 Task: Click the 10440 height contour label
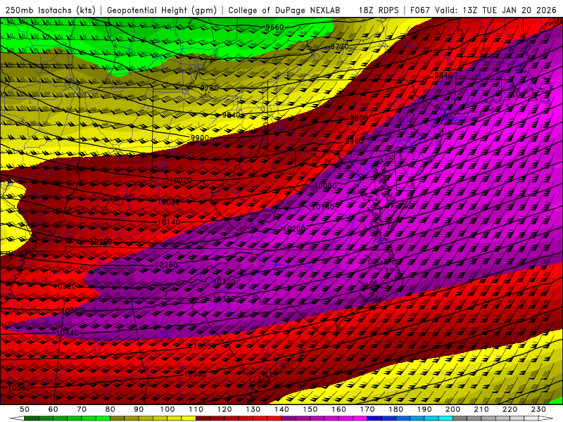[x=67, y=333]
